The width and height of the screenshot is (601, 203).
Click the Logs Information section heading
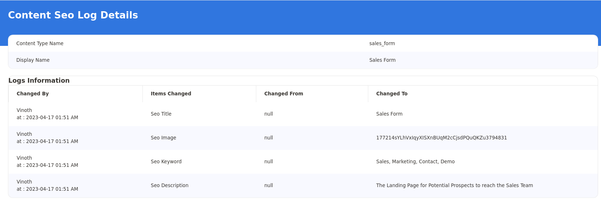[x=39, y=81]
